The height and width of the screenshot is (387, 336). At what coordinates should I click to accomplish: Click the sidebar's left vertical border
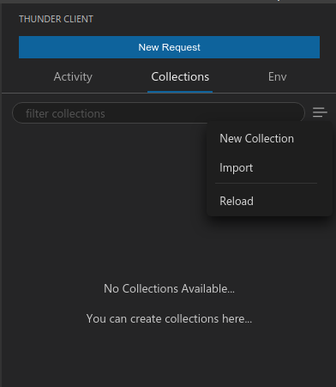(x=1, y=195)
